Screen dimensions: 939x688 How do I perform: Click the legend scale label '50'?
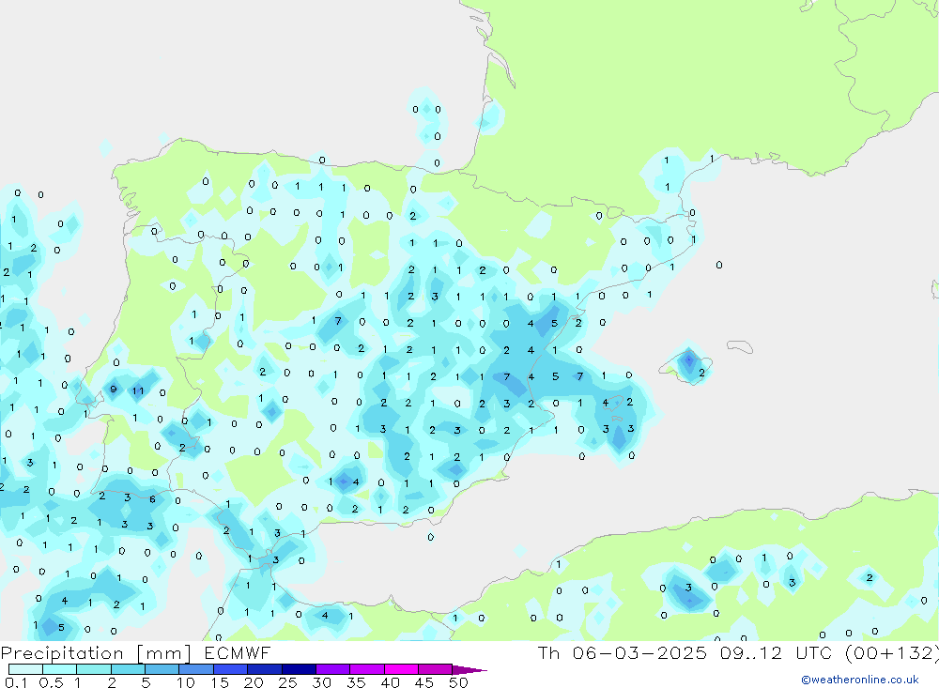pyautogui.click(x=458, y=682)
